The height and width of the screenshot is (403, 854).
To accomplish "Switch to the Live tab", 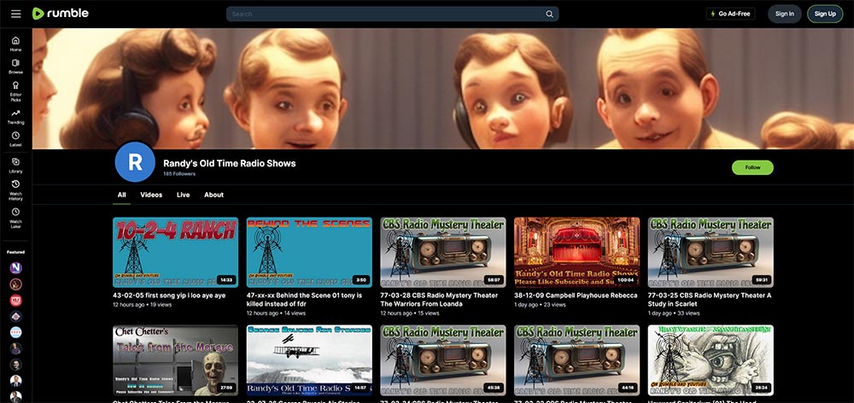I will click(183, 195).
